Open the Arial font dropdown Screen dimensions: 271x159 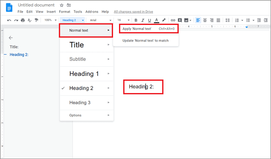(x=100, y=20)
